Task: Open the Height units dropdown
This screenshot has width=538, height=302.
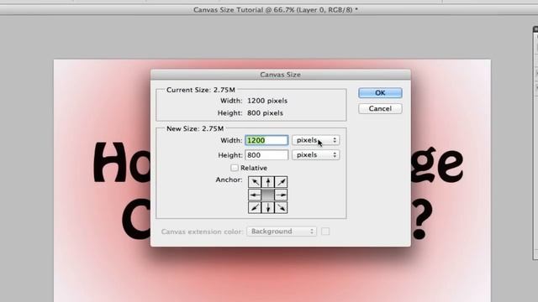Action: (316, 154)
